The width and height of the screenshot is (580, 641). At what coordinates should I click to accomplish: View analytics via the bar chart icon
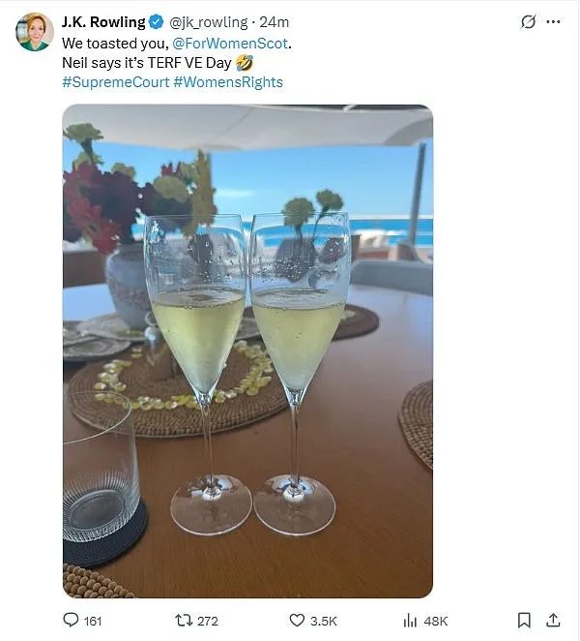(410, 621)
